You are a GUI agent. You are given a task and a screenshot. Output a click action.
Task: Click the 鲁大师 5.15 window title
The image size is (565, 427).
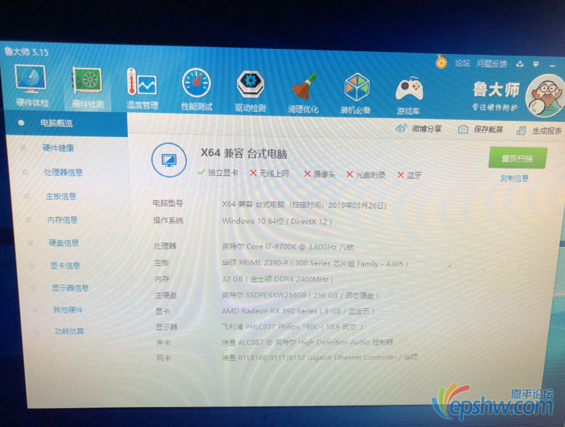click(27, 52)
